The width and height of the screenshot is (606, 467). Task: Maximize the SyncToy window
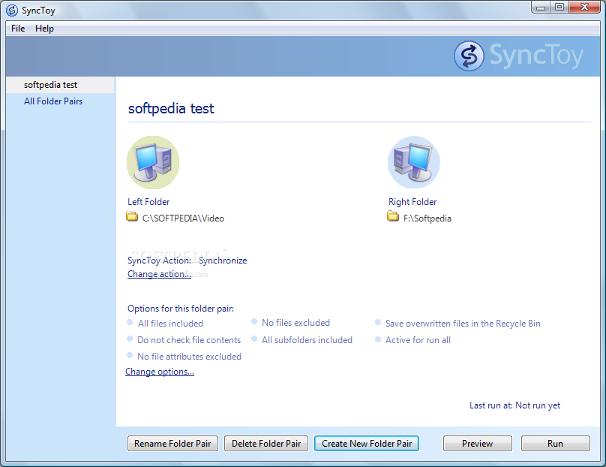tap(559, 8)
